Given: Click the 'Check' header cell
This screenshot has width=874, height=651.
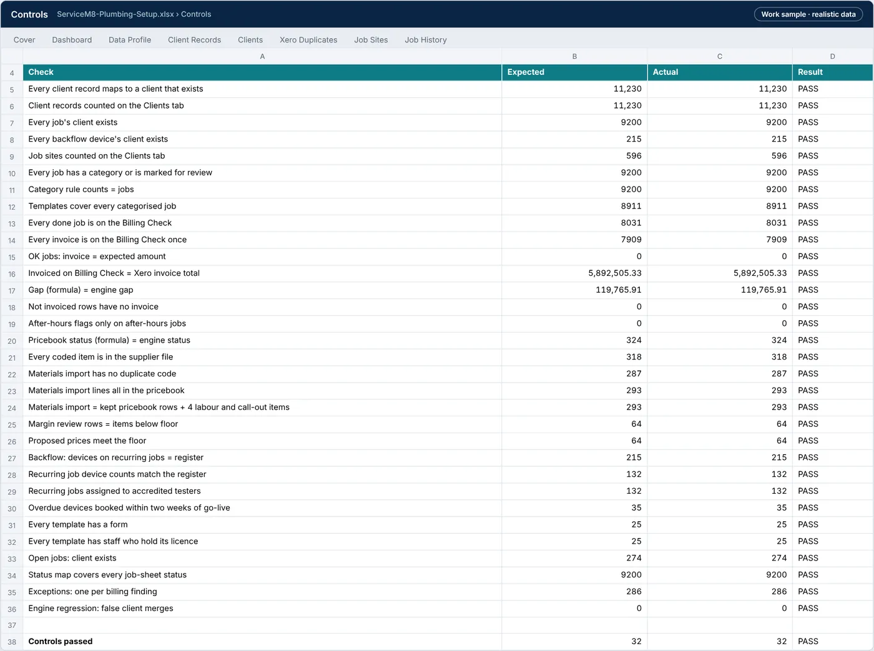Looking at the screenshot, I should (x=262, y=72).
